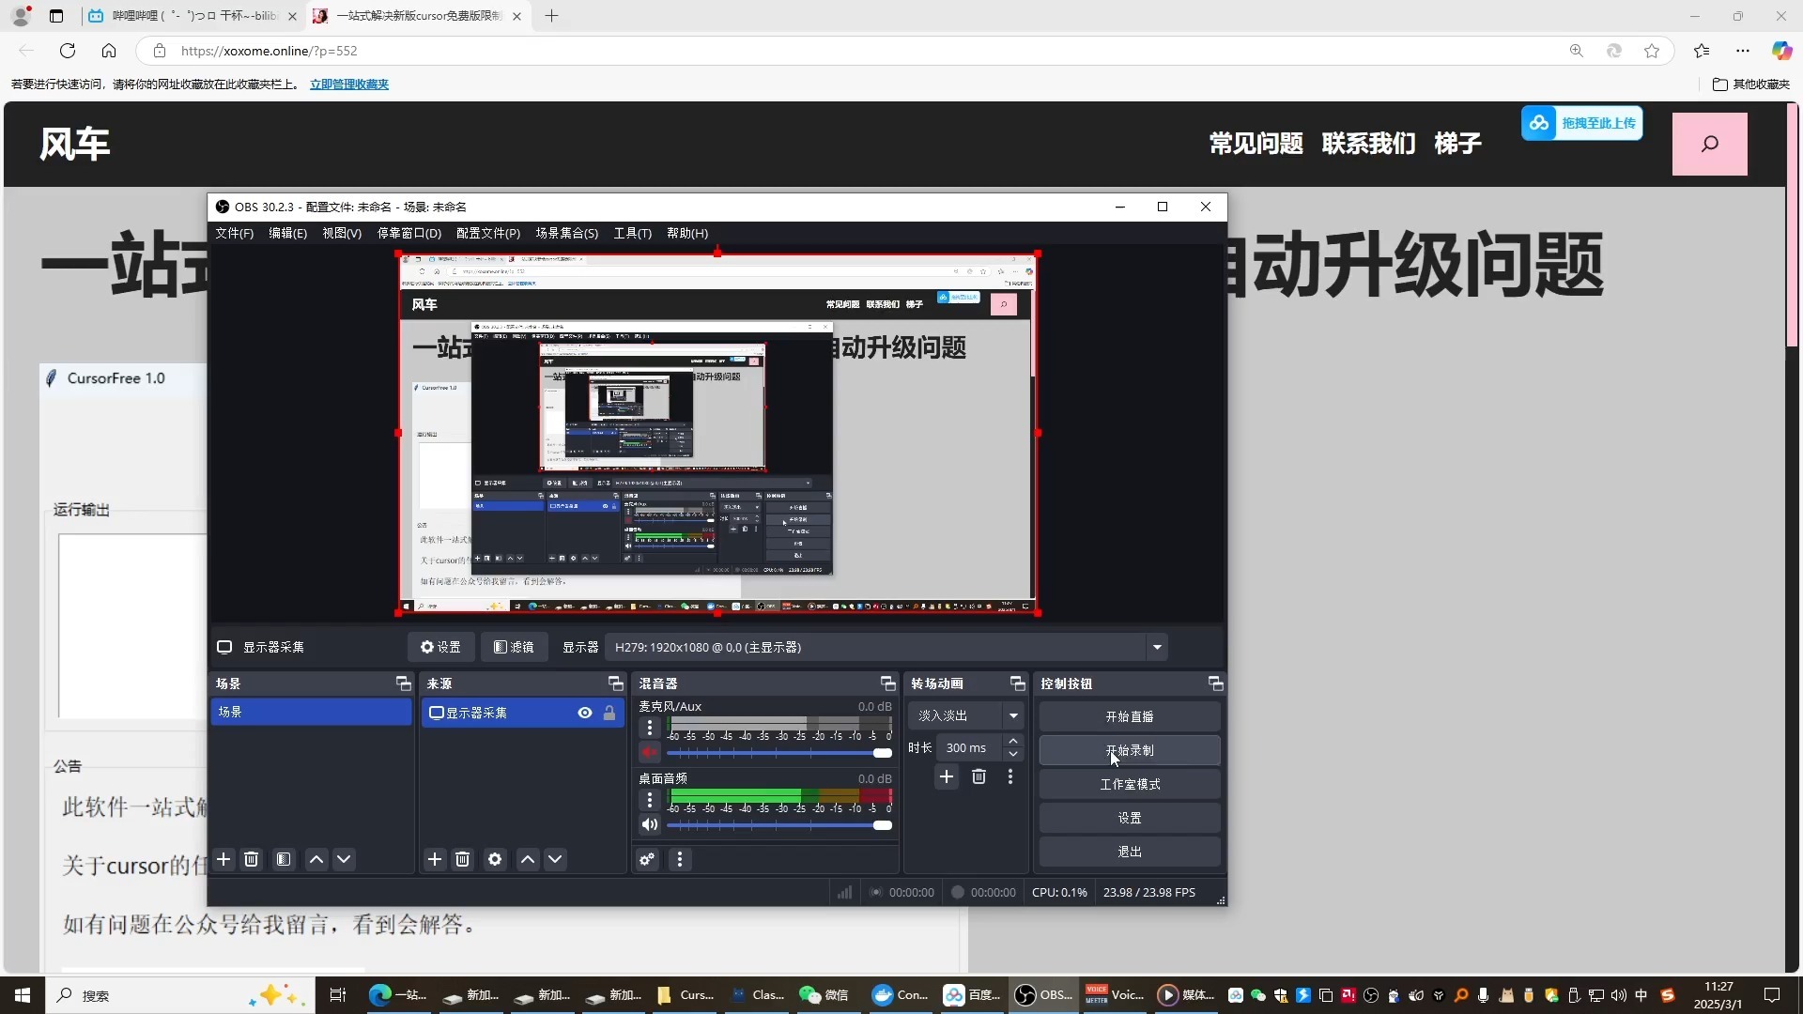Click 开始直播 start streaming button
1803x1014 pixels.
click(1130, 716)
